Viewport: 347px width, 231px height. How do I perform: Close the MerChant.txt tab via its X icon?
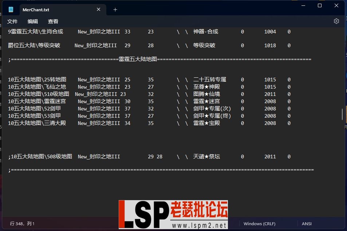click(98, 9)
